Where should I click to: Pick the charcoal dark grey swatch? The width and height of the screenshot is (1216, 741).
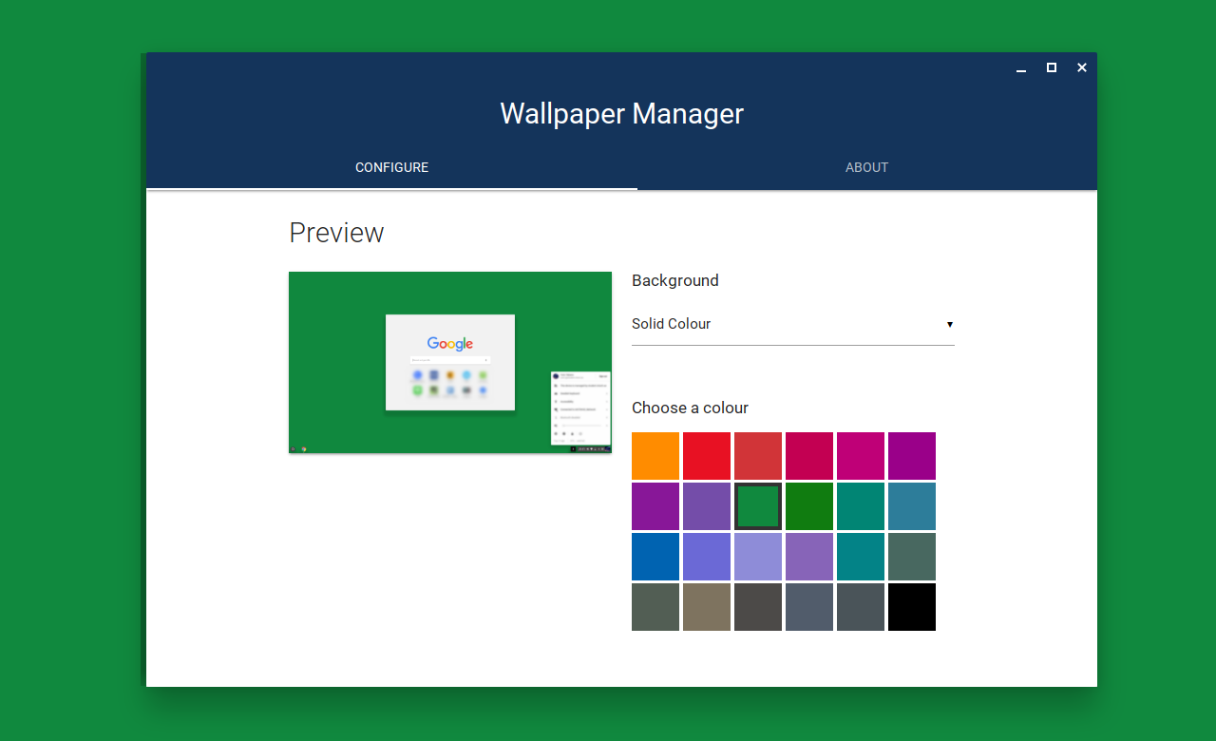758,607
